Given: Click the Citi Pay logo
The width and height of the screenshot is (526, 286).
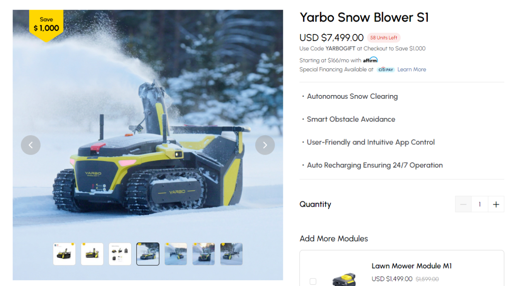Looking at the screenshot, I should coord(386,70).
